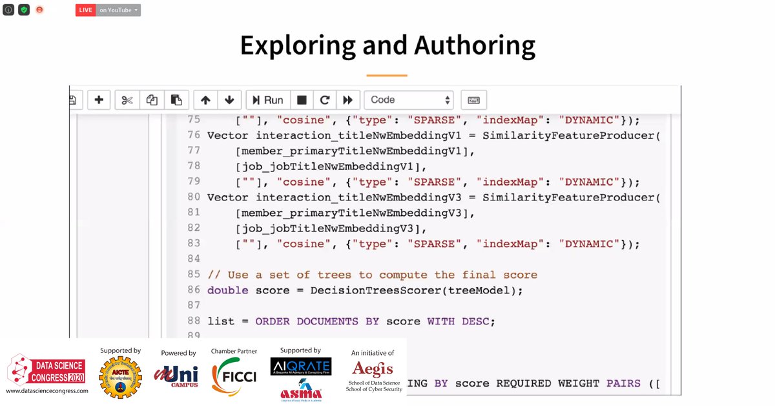
Task: Click the DecisionTreesScorer(treeModel) code on line 86
Action: (x=417, y=290)
